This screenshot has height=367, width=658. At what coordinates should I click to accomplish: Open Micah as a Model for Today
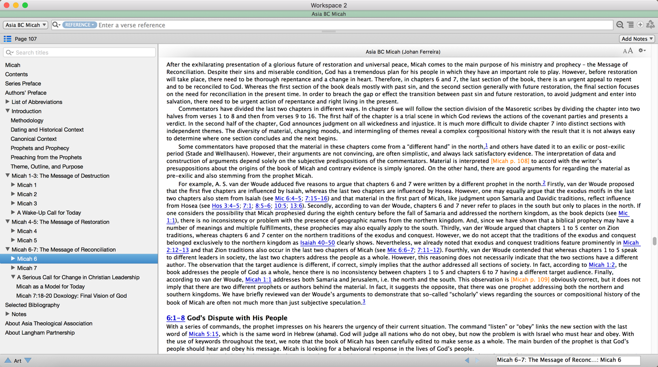(50, 287)
